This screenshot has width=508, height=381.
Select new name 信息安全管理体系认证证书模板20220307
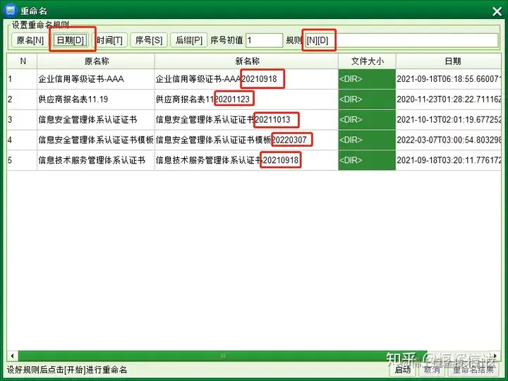point(247,140)
